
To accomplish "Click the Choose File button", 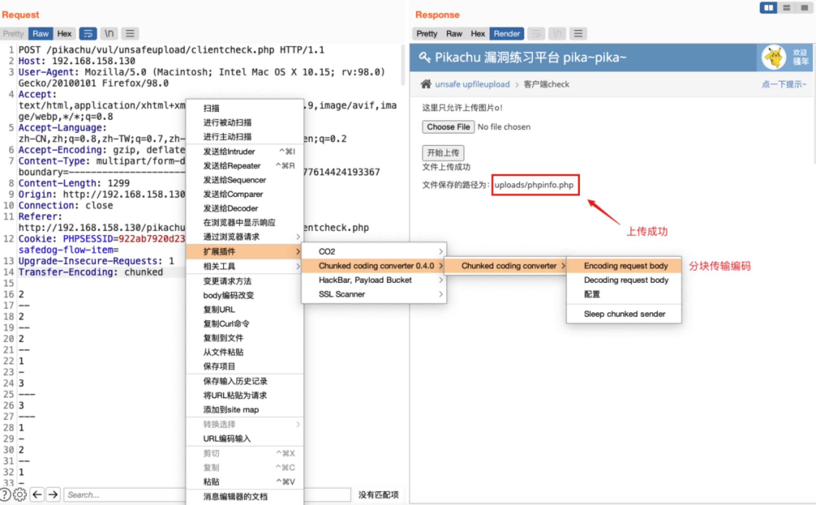I will pyautogui.click(x=448, y=127).
